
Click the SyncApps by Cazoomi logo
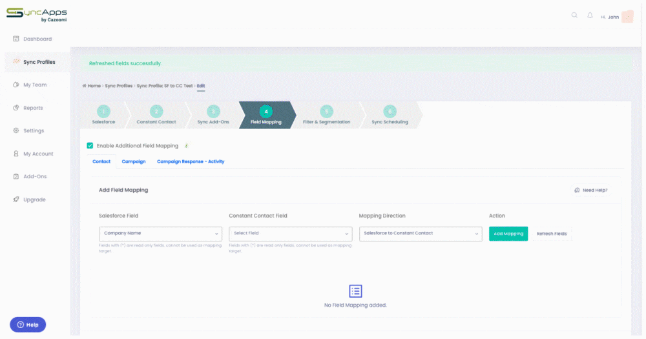[x=37, y=15]
